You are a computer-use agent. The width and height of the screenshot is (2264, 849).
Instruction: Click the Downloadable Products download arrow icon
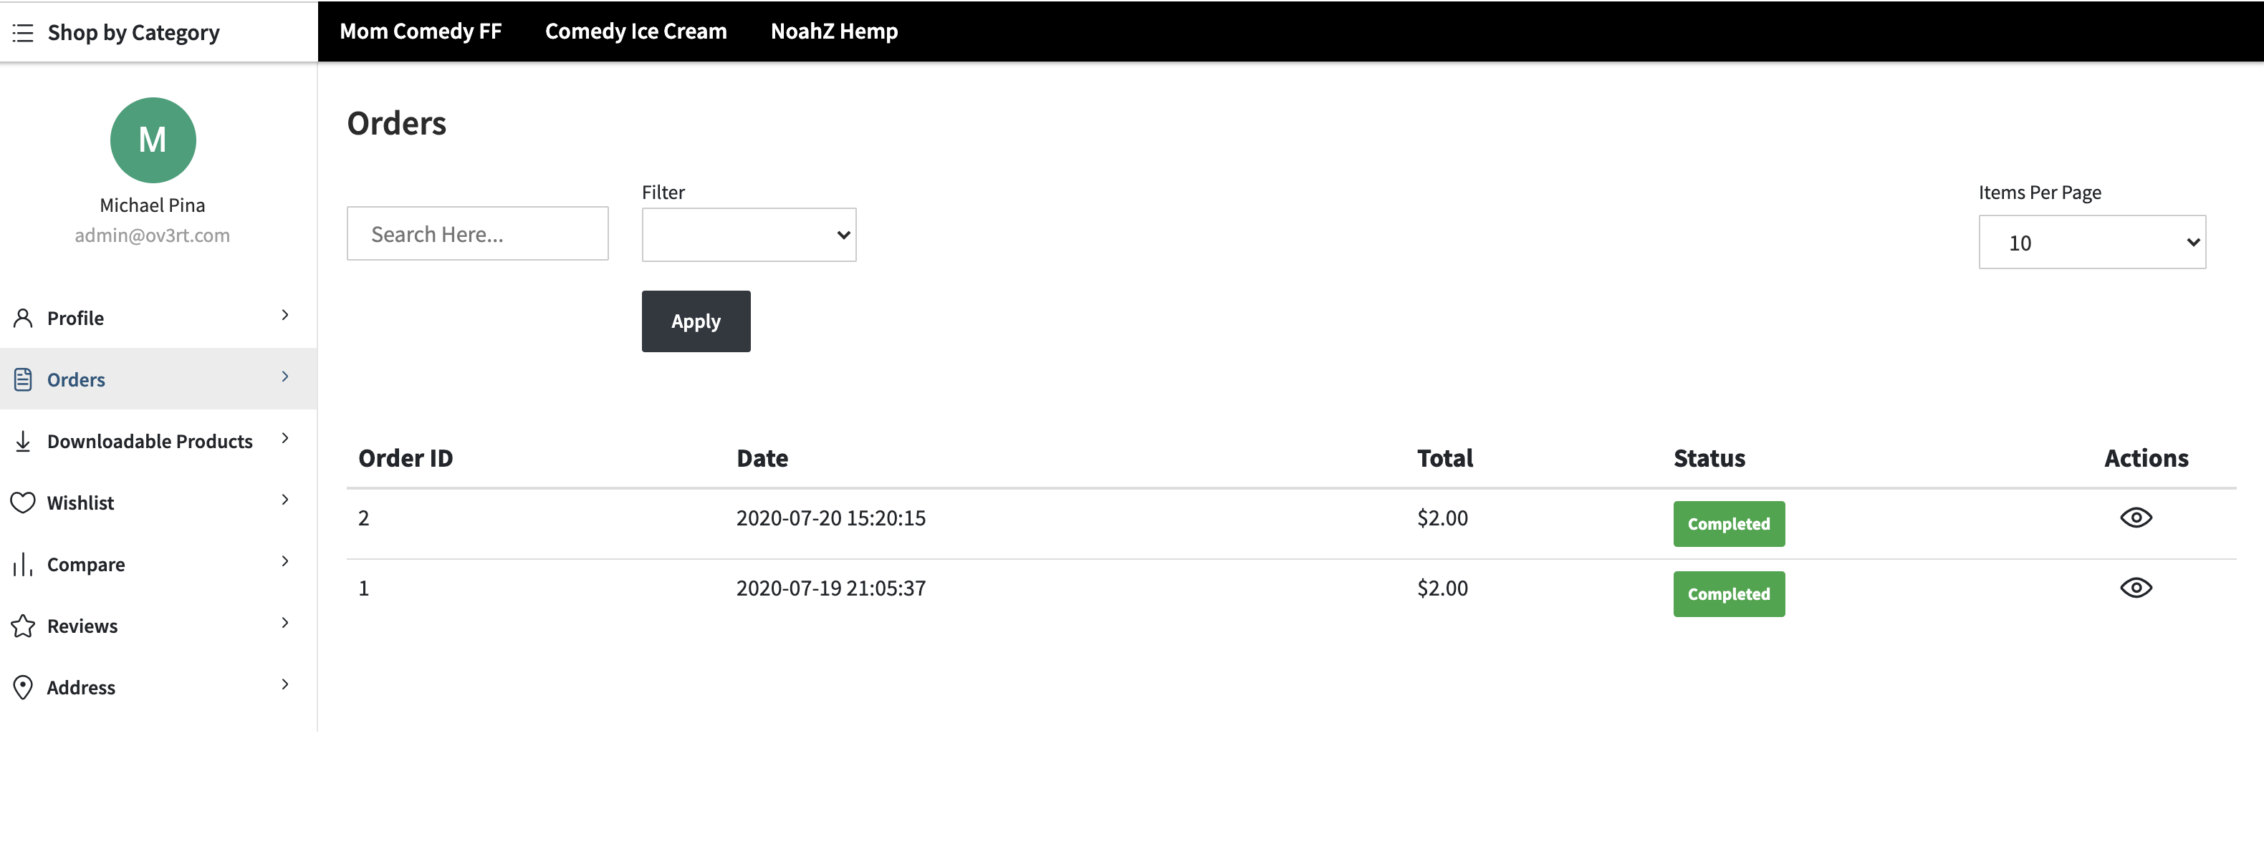tap(23, 441)
